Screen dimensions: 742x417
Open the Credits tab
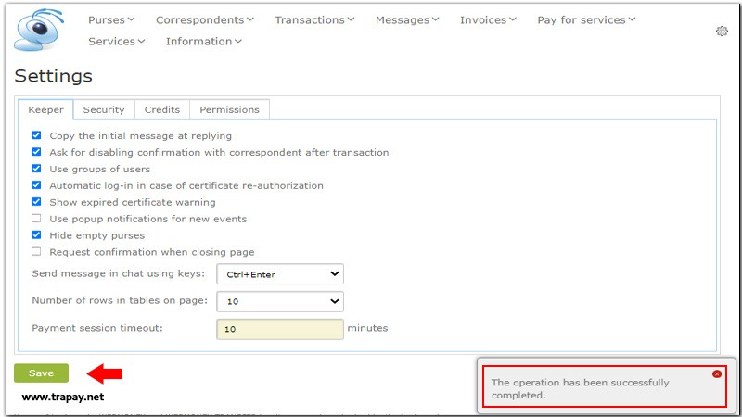[162, 109]
